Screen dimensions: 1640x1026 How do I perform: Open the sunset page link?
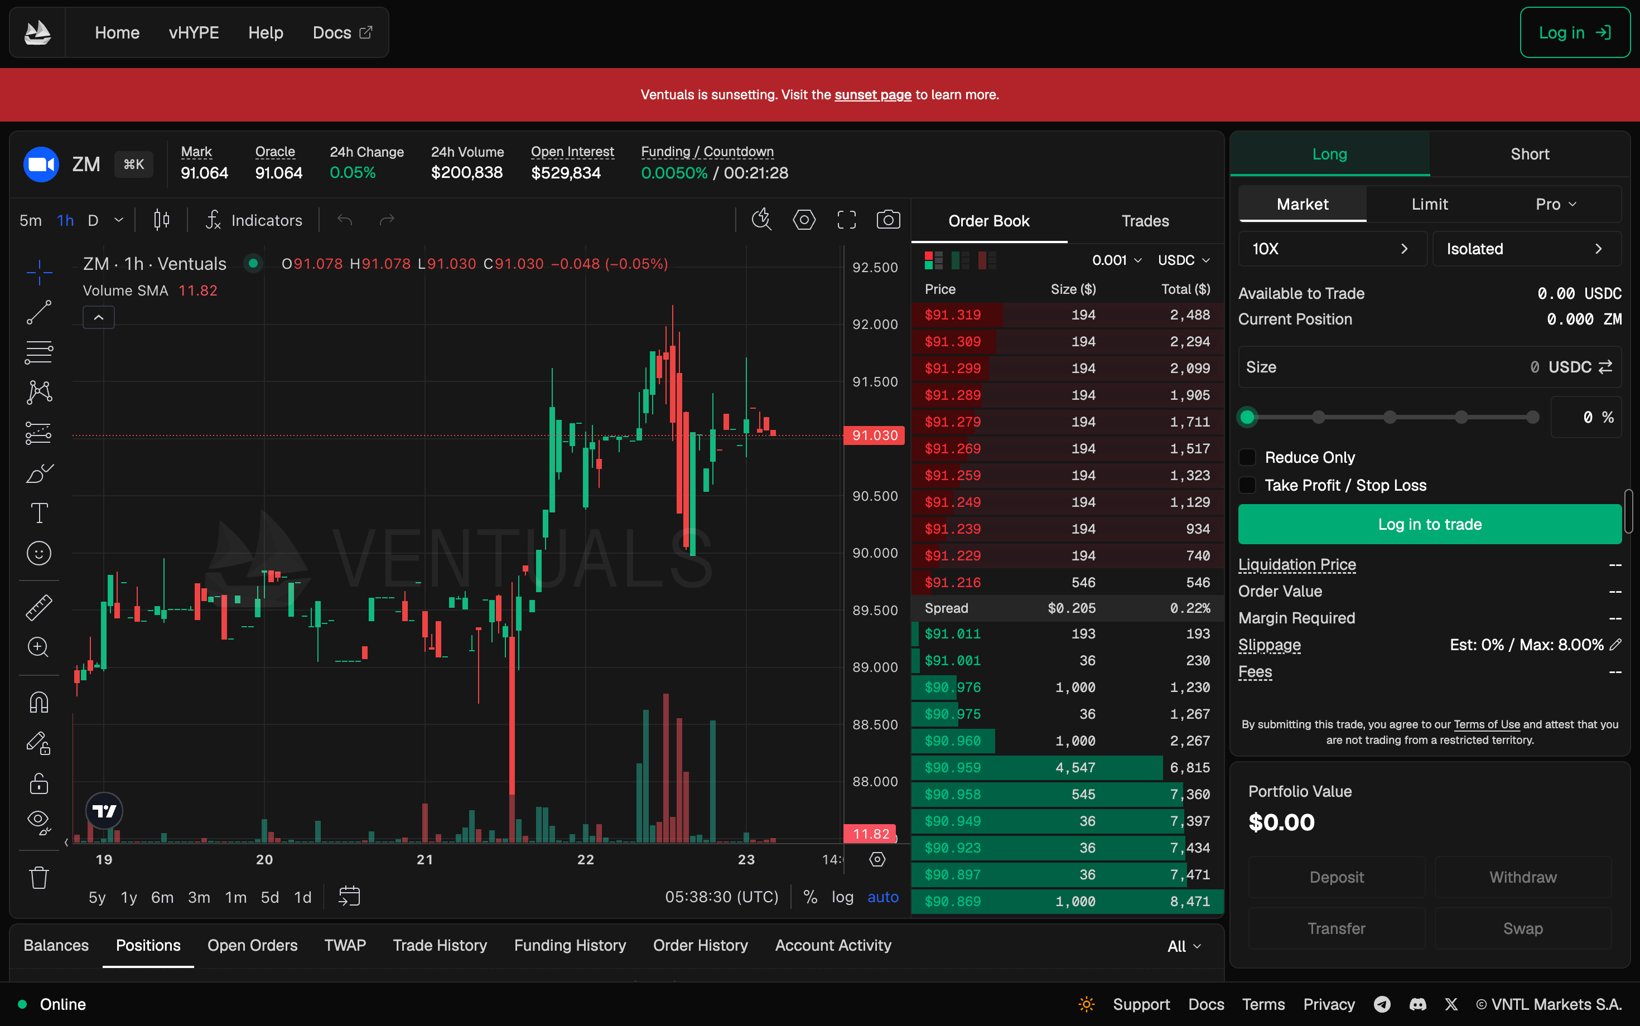tap(872, 95)
